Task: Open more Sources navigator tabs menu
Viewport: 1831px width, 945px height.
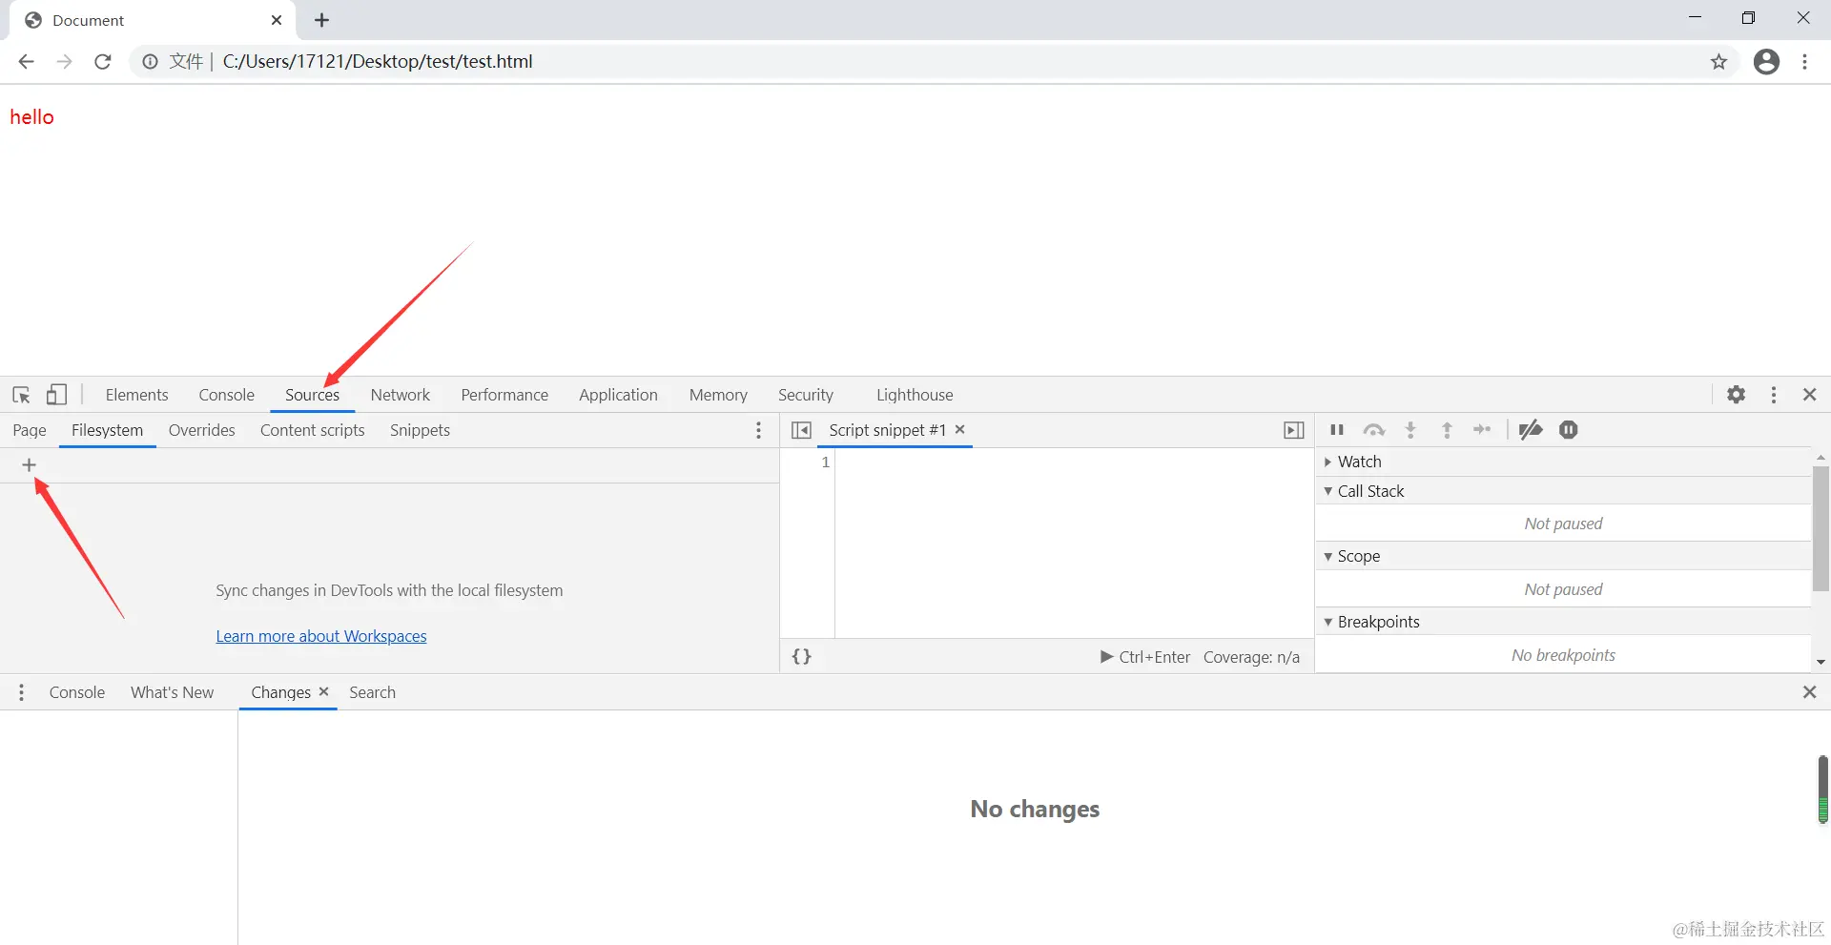Action: [759, 430]
